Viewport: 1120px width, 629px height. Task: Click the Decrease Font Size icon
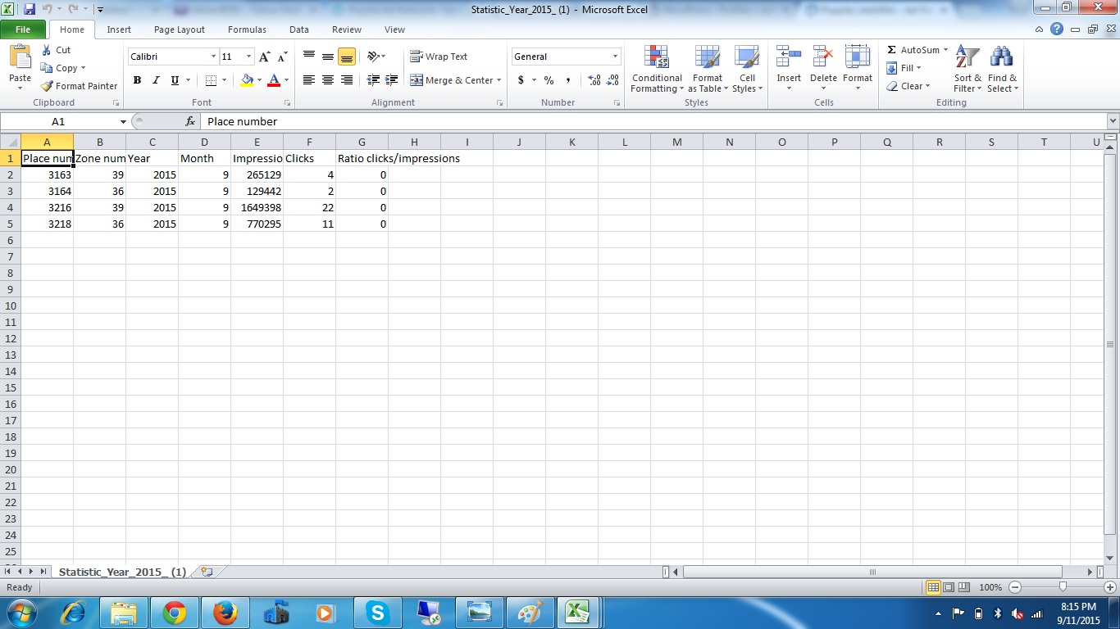point(282,57)
